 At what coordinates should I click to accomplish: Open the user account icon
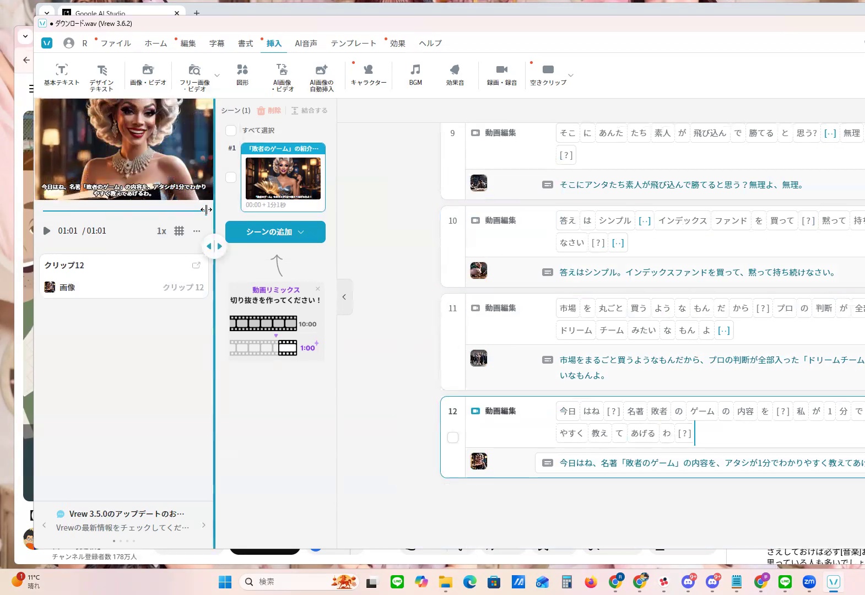point(69,43)
